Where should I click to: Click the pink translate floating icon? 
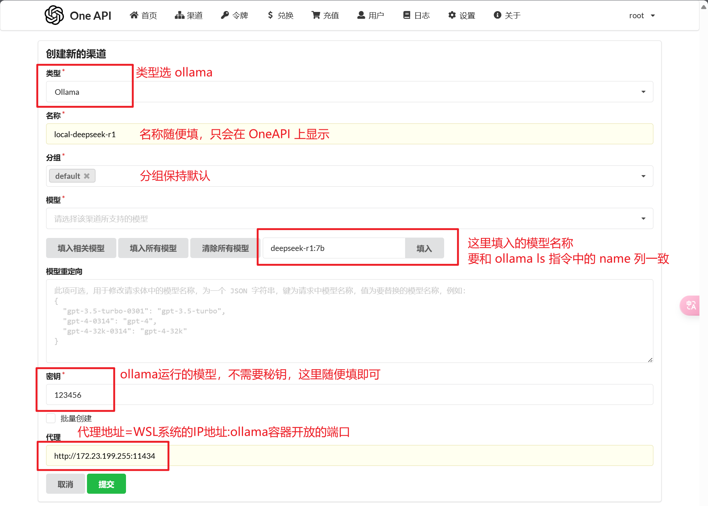(690, 306)
